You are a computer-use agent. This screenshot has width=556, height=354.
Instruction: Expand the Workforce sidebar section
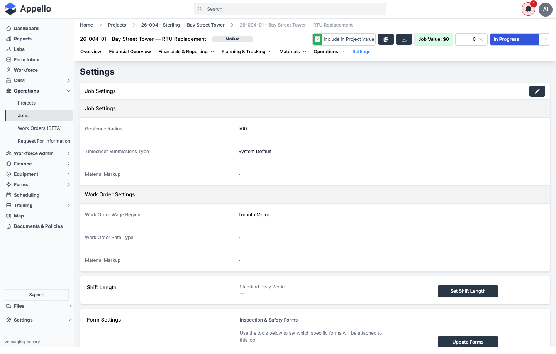[x=68, y=70]
